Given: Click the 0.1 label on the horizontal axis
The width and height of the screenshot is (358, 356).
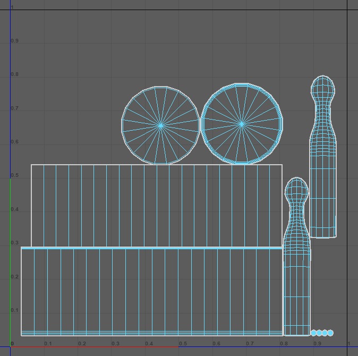Looking at the screenshot, I should point(48,344).
